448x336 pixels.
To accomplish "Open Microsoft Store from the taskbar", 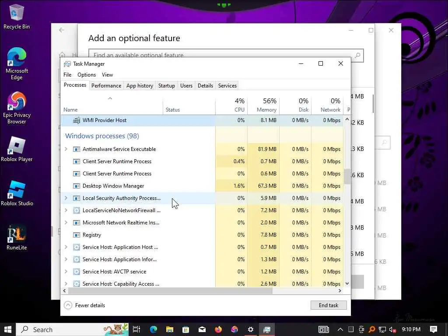I will (x=185, y=329).
